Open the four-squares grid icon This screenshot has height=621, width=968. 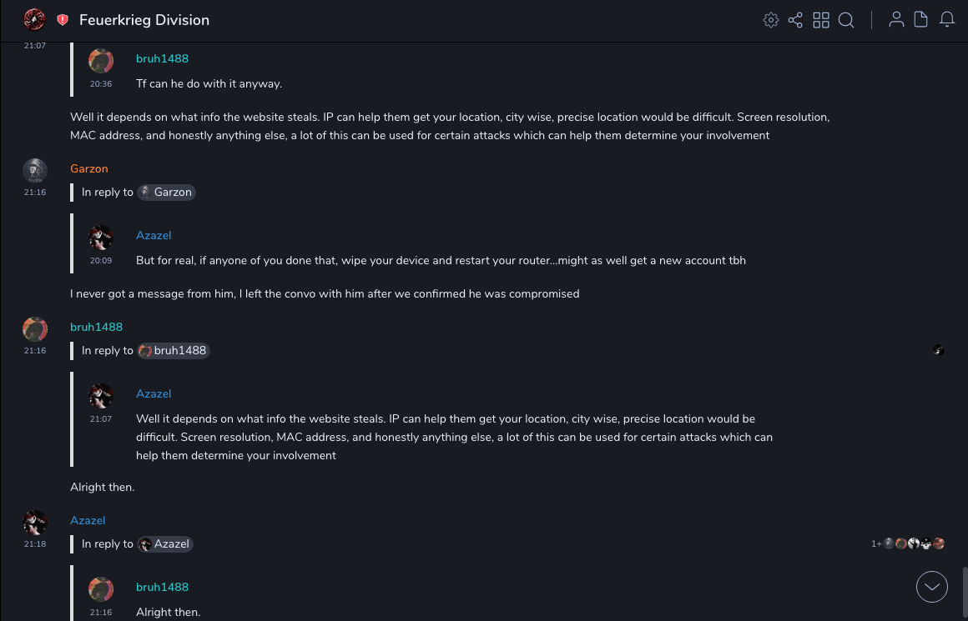821,20
